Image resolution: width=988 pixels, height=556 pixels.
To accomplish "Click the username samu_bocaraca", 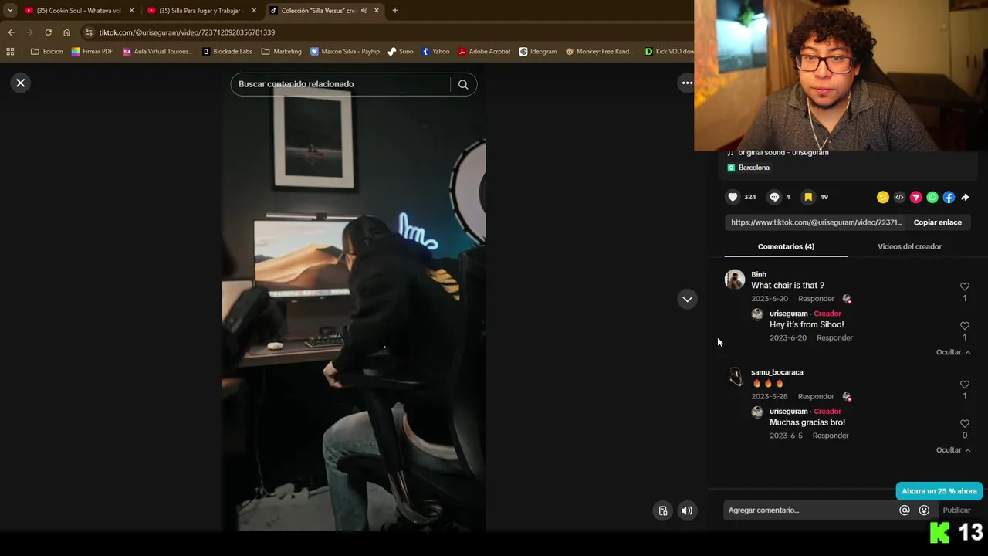I will (777, 372).
